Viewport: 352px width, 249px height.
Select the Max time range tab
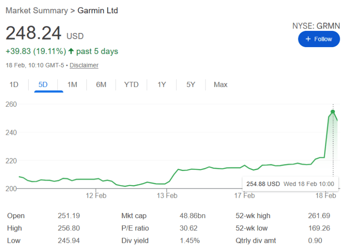tap(220, 85)
